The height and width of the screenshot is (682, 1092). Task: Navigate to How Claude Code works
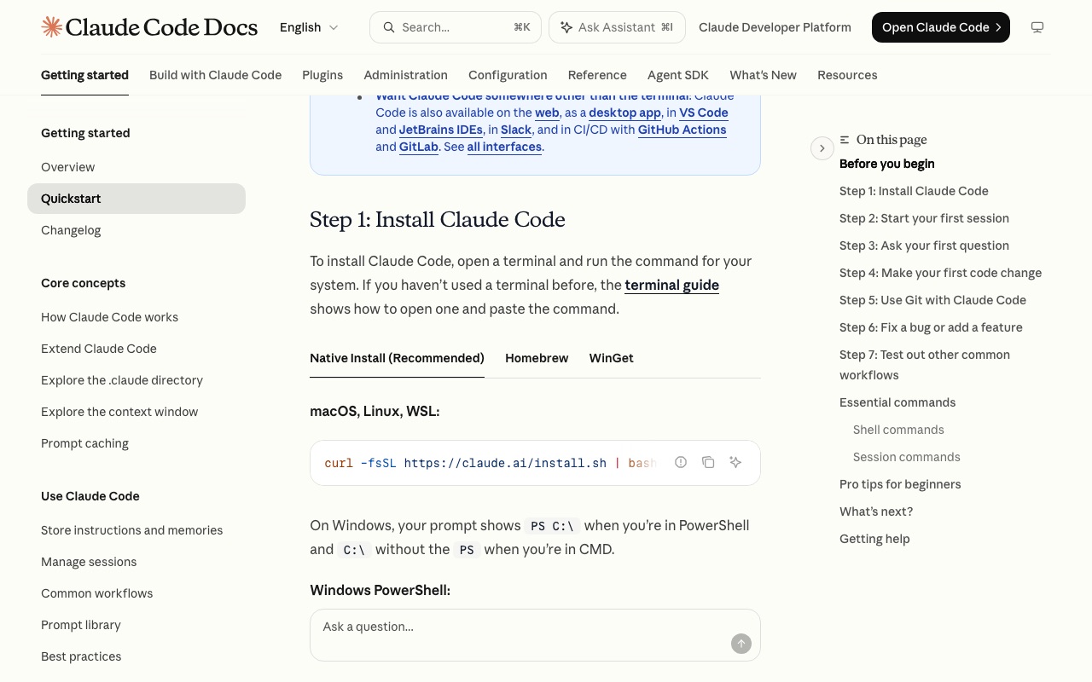pyautogui.click(x=136, y=317)
